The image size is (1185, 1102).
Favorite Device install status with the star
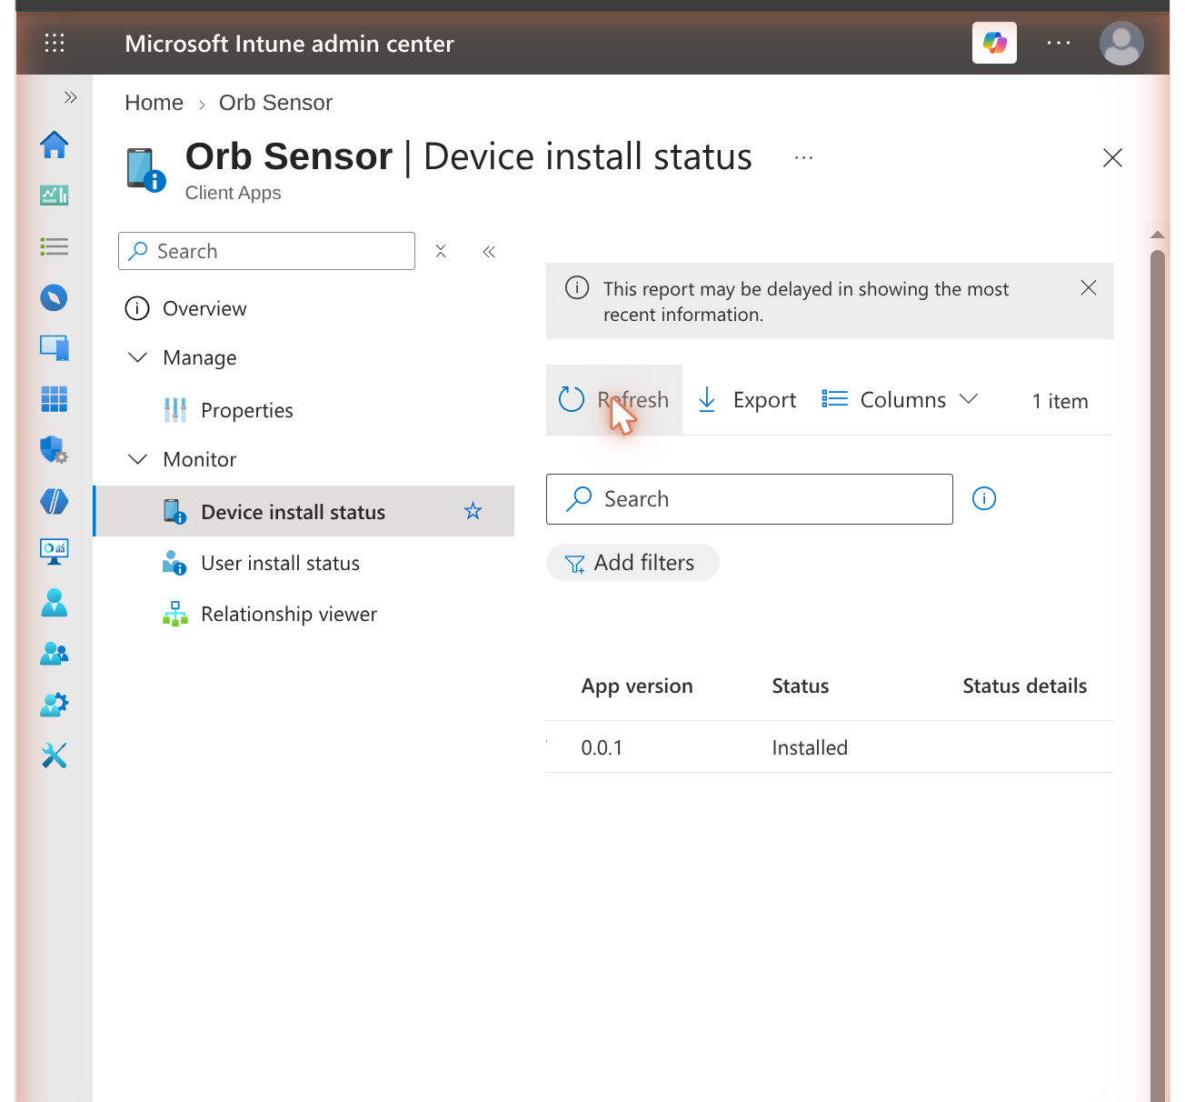tap(473, 511)
